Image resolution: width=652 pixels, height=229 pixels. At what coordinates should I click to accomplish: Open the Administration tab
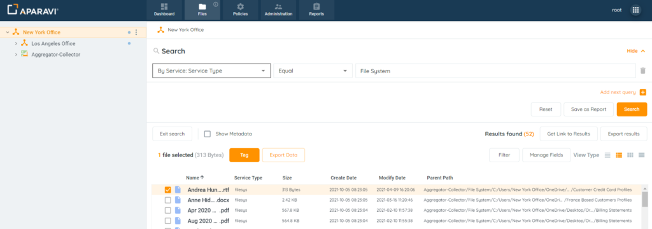[279, 10]
